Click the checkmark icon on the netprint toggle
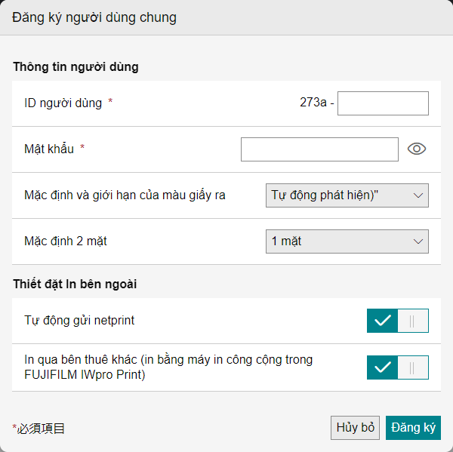Image resolution: width=453 pixels, height=452 pixels. [383, 321]
